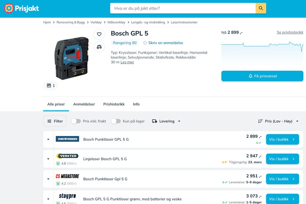Click Linjelaser Bosch GPL 5 G offer title
Image resolution: width=306 pixels, height=204 pixels.
point(105,159)
